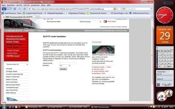The height and width of the screenshot is (109, 175).
Task: Click the Windows Start orb
Action: (x=4, y=107)
